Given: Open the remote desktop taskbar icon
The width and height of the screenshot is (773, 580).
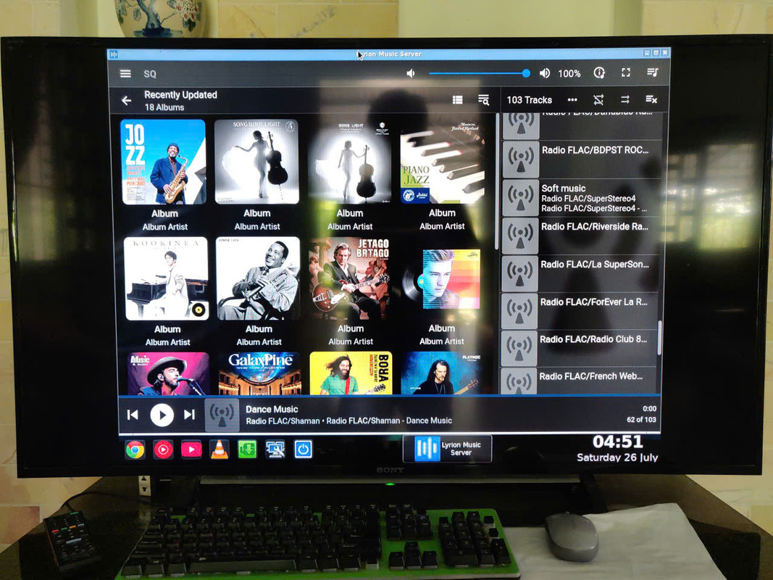Looking at the screenshot, I should pos(275,449).
